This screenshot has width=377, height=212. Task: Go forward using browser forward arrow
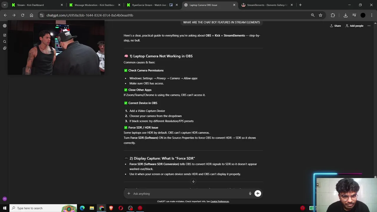coord(14,15)
